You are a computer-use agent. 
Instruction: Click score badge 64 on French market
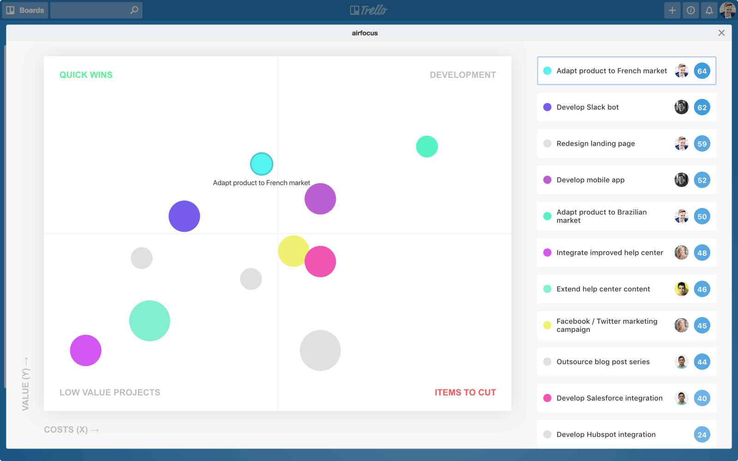pyautogui.click(x=702, y=71)
